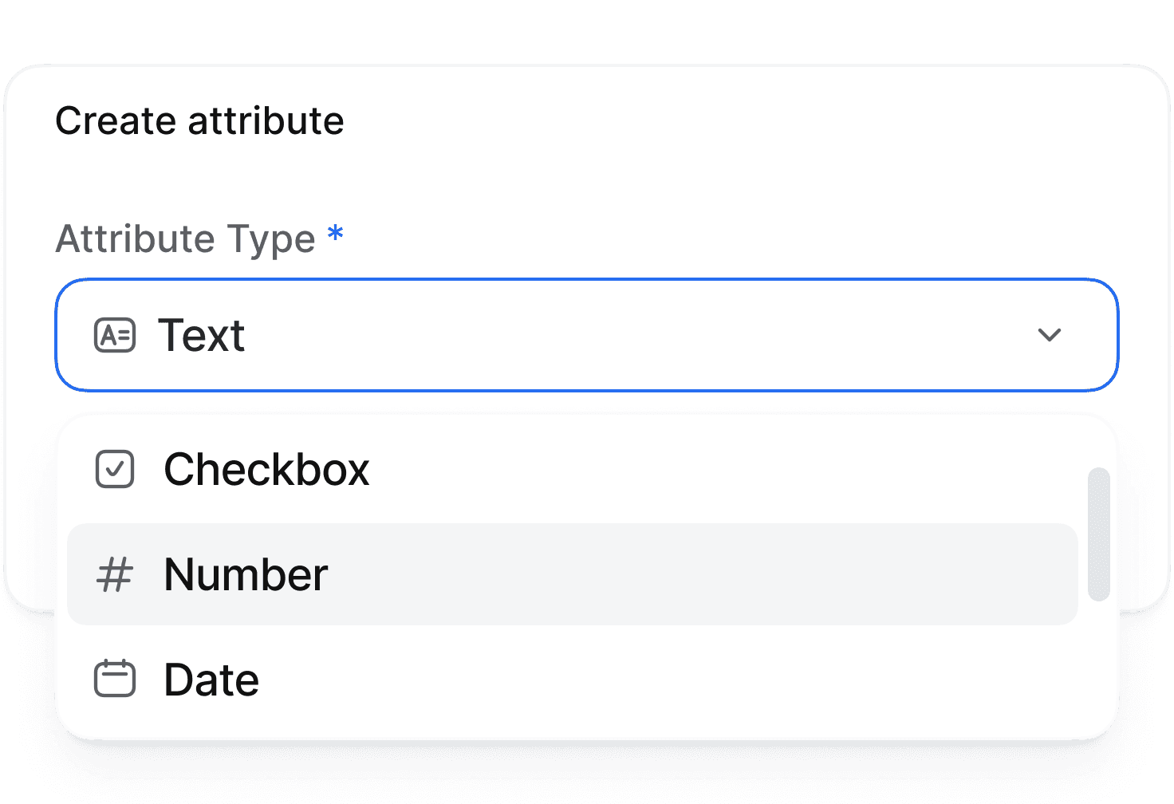The width and height of the screenshot is (1174, 804).
Task: Click the red asterisk next to Attribute Type
Action: click(x=335, y=235)
